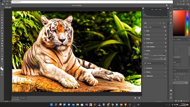The image size is (190, 107).
Task: Toggle the Optics panel eye visibility
Action: (165, 51)
